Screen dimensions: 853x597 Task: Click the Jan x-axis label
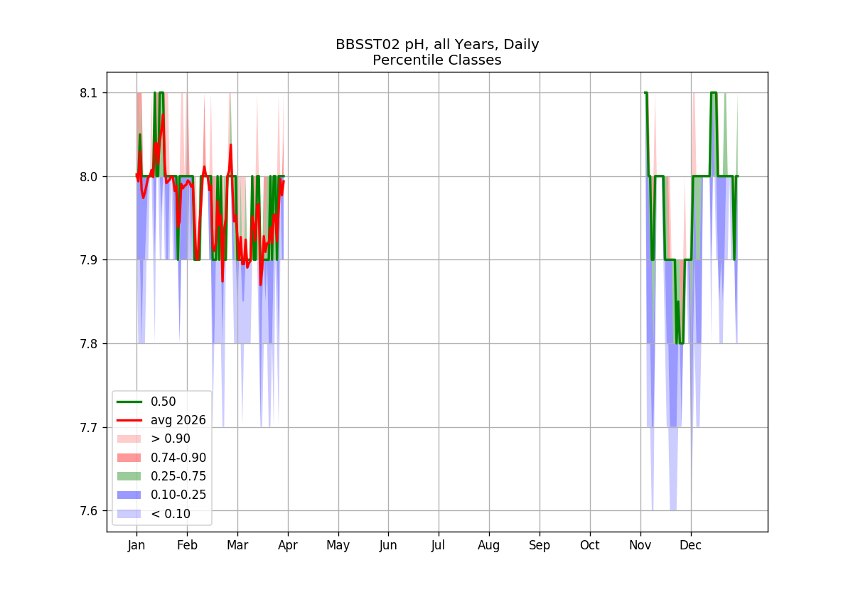(x=136, y=546)
